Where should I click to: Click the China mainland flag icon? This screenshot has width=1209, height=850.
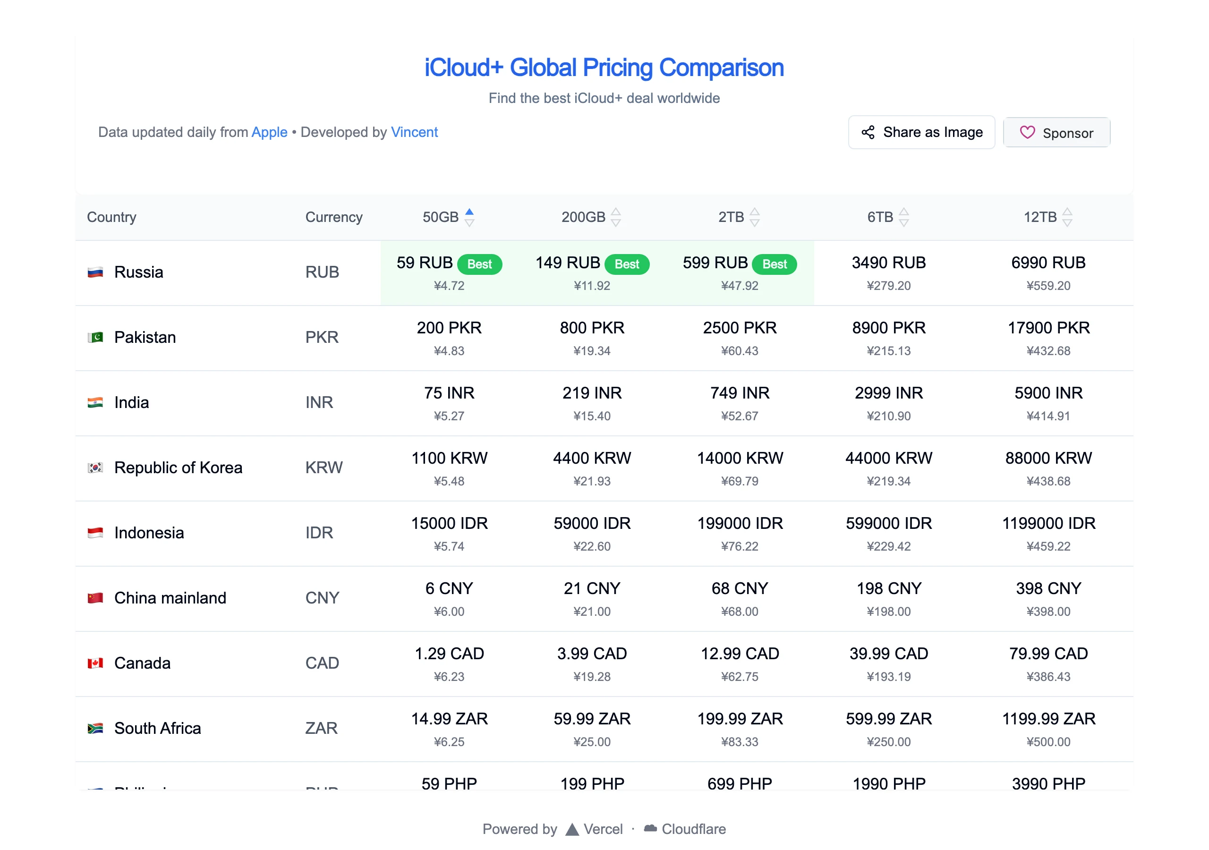coord(95,598)
